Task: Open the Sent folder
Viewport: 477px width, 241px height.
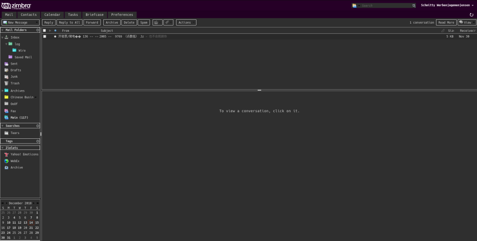Action: [x=14, y=64]
